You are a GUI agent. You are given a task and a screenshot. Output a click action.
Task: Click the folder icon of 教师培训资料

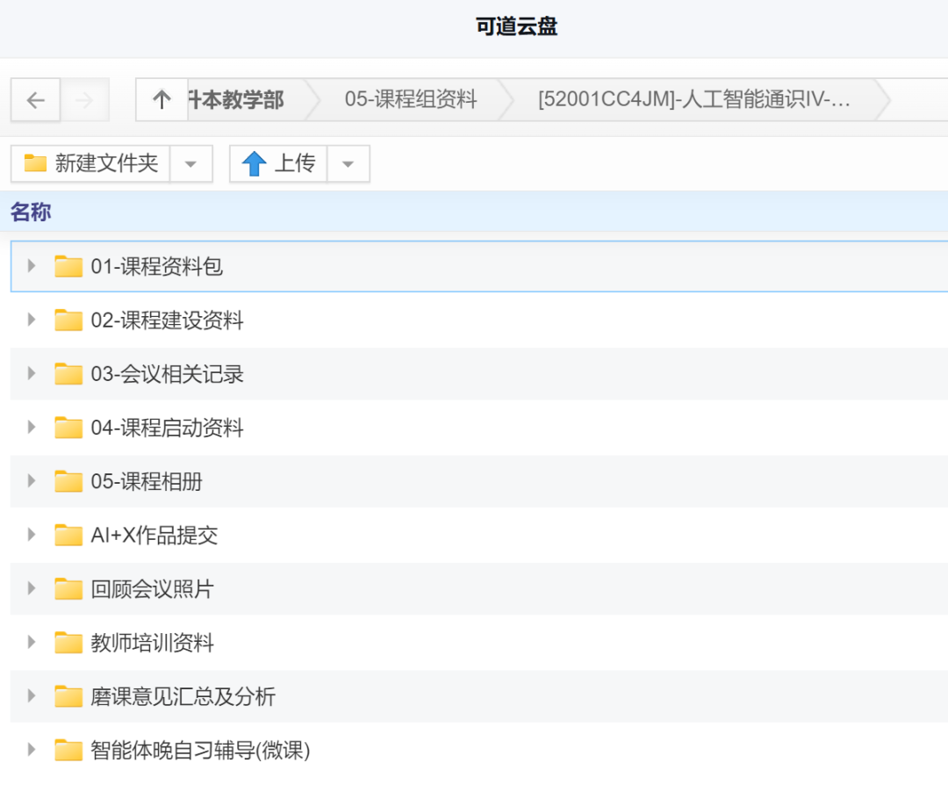point(68,643)
